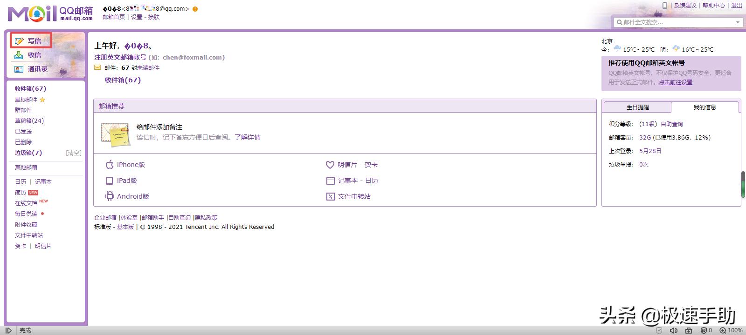
Task: Click the calendar icon for 记事本 - 日历
Action: [330, 181]
